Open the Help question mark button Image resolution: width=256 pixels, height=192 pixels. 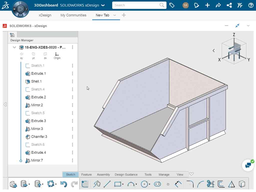coord(251,5)
